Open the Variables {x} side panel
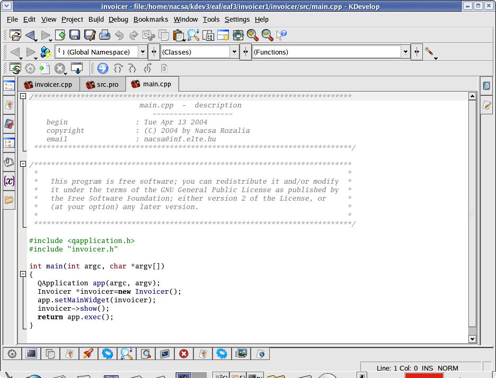 9,182
